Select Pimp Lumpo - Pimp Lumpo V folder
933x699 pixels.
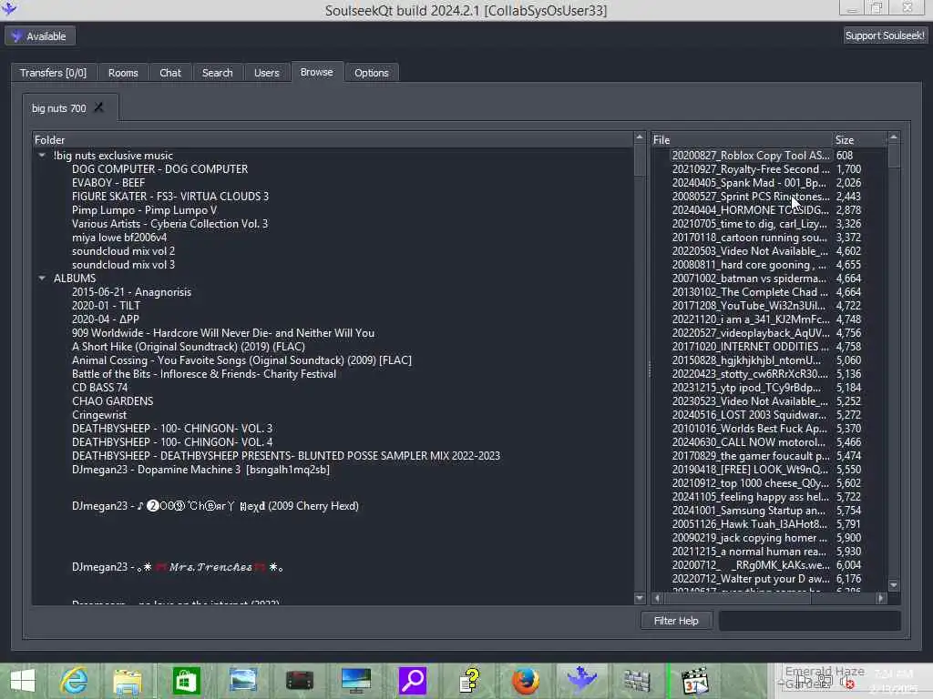145,210
